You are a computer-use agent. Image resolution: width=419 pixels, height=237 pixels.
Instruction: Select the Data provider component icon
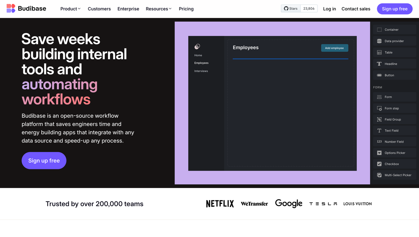[x=379, y=41]
